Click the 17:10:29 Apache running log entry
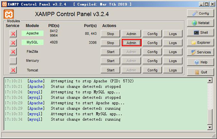The height and width of the screenshot is (139, 217). point(63,108)
